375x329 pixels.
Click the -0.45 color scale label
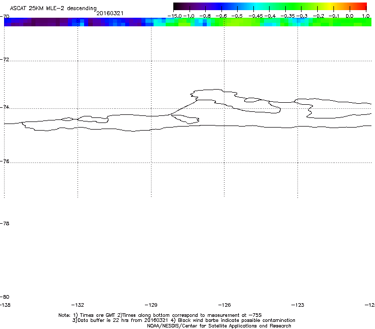point(256,16)
